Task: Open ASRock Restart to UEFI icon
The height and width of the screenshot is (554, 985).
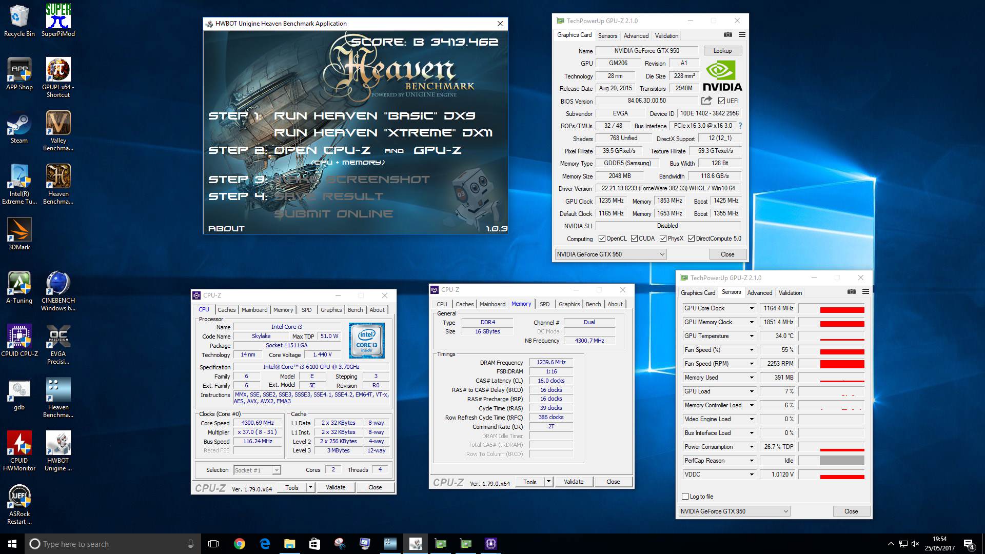Action: click(19, 504)
